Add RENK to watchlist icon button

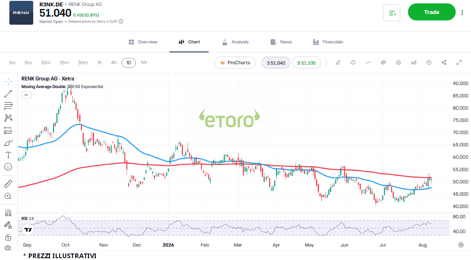click(x=391, y=13)
